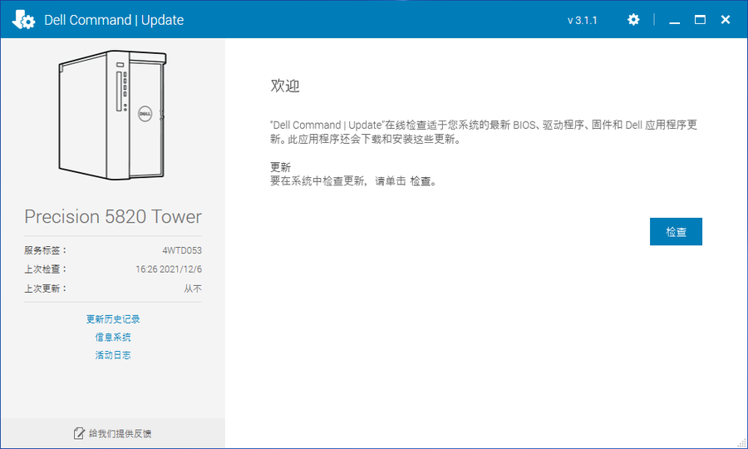The height and width of the screenshot is (449, 748).
Task: Click the service tag value 4WTD053
Action: point(182,250)
